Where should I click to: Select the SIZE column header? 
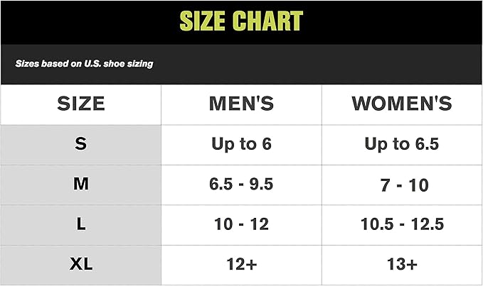point(80,104)
